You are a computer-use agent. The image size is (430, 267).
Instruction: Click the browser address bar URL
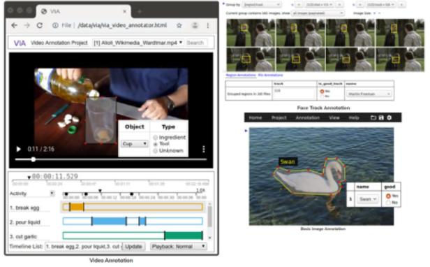pyautogui.click(x=122, y=26)
